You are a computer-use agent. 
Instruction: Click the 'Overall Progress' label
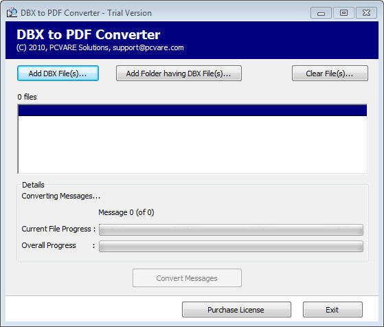pos(49,245)
